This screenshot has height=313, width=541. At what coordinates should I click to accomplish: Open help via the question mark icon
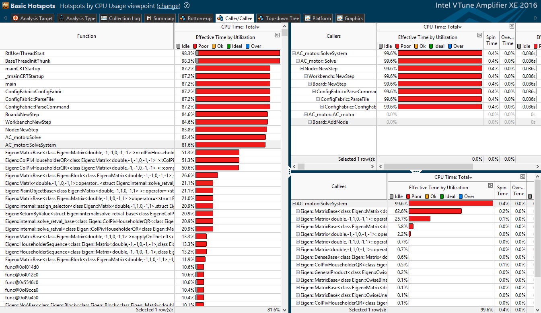click(x=187, y=6)
